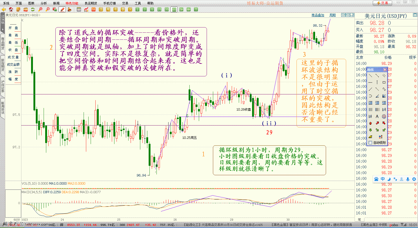This screenshot has height=228, width=418.
Task: Select the angle line drawing tool
Action: pyautogui.click(x=377, y=96)
